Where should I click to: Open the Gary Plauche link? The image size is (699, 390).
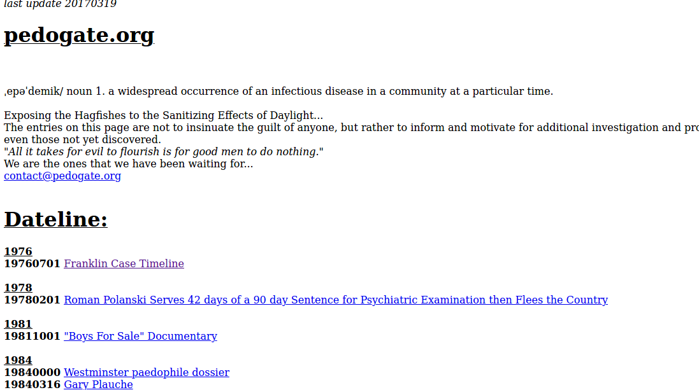[x=98, y=384]
